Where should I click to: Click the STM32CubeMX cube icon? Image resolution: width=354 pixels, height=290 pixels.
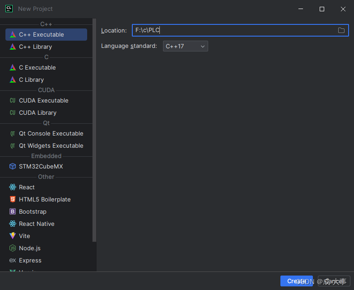click(x=13, y=167)
